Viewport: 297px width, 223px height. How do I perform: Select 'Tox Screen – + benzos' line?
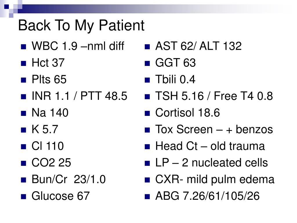point(214,129)
